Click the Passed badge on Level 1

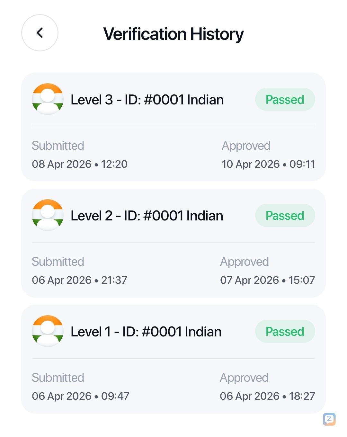[x=285, y=332]
